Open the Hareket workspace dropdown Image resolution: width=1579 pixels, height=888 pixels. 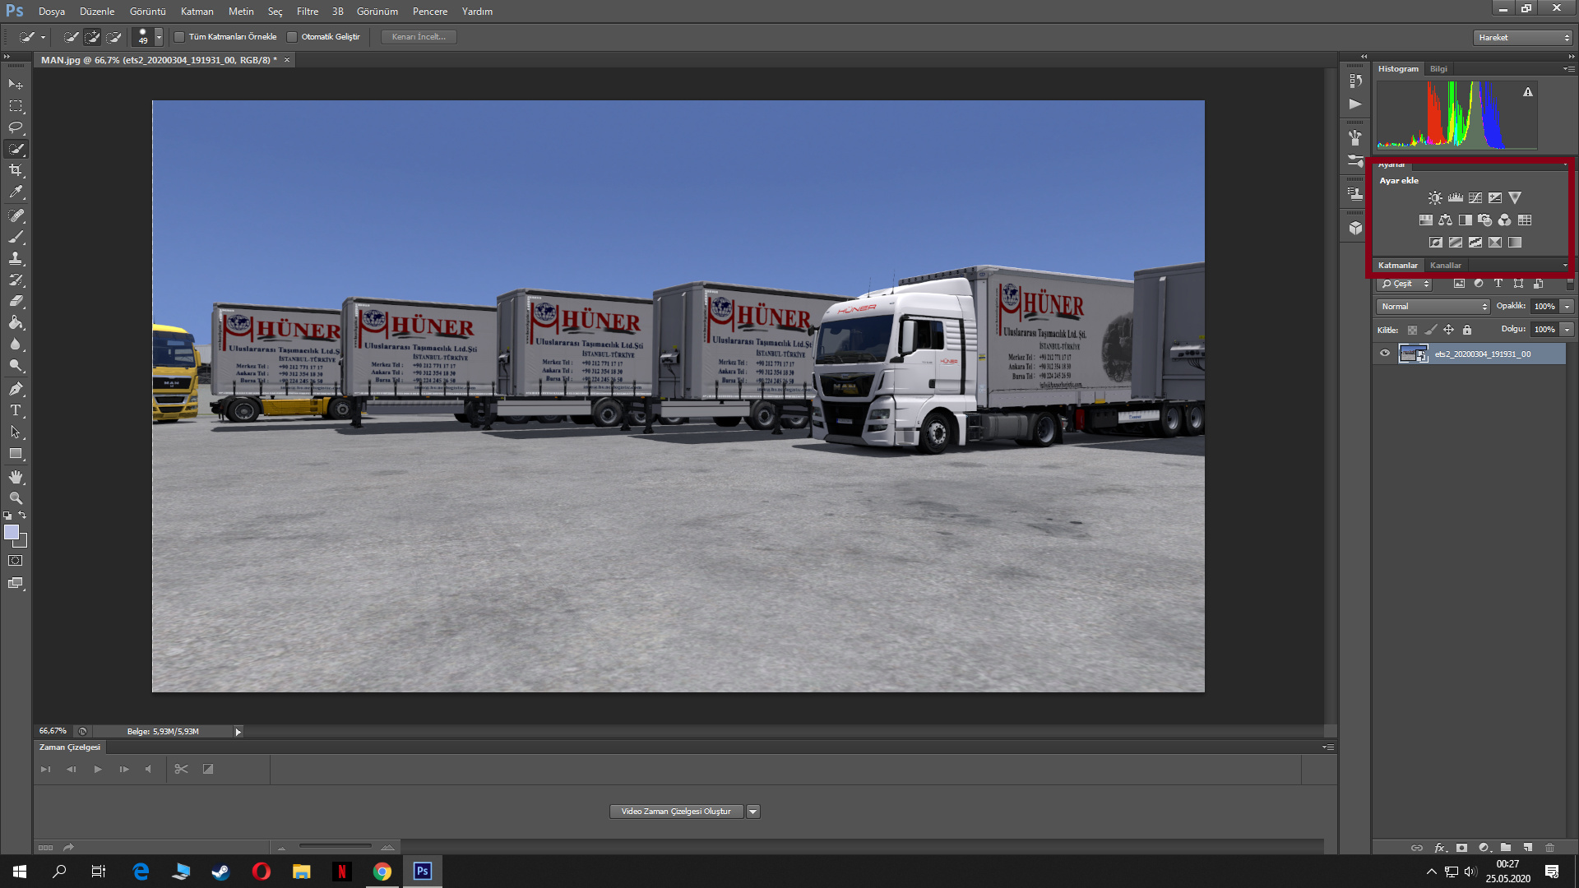[x=1523, y=38]
